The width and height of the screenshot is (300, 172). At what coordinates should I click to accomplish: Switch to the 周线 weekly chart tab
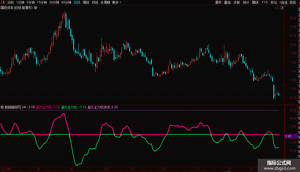tap(86, 2)
